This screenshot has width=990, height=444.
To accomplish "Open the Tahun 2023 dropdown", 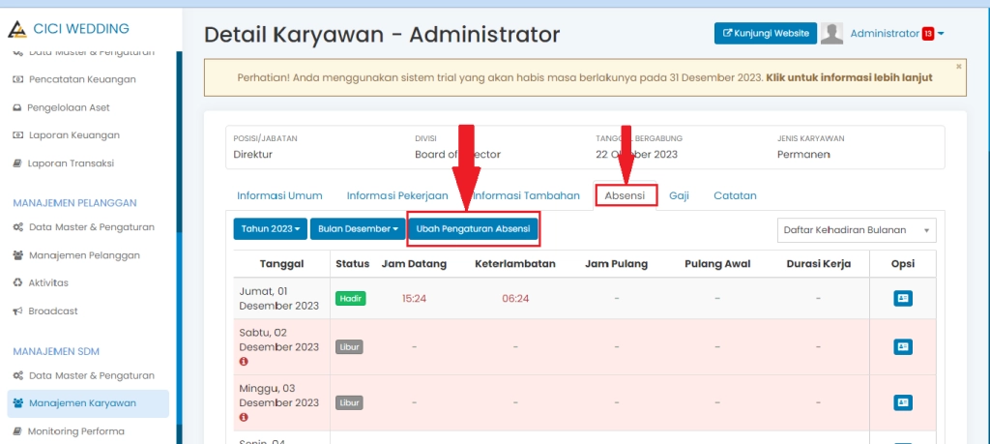I will tap(270, 229).
